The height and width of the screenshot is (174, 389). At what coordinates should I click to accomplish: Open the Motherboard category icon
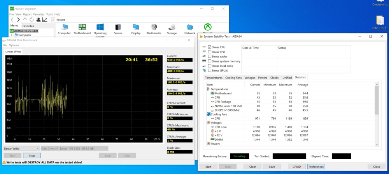[x=82, y=29]
